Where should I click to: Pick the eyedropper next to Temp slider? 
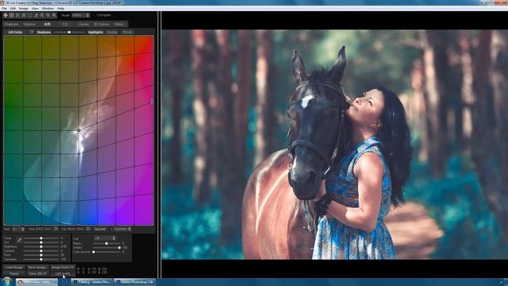tap(19, 240)
